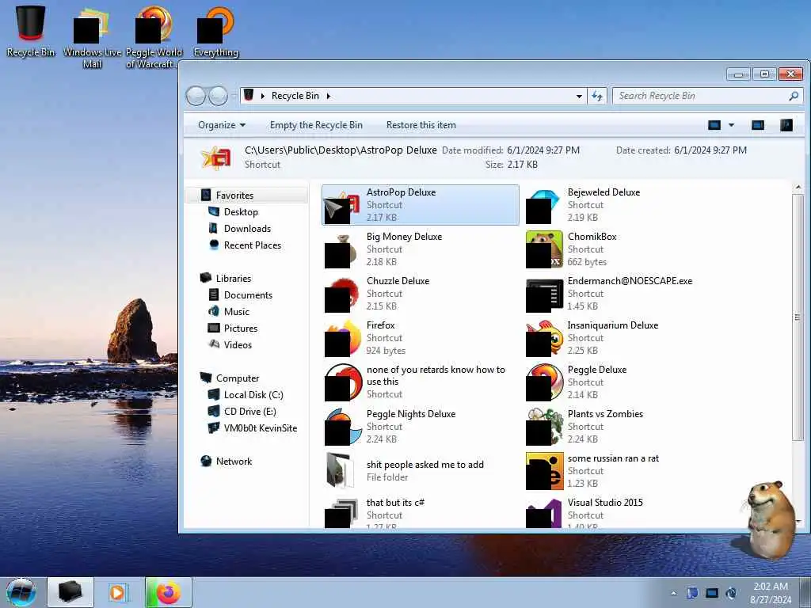Open the Recycle Bin desktop icon
The height and width of the screenshot is (608, 811).
[x=31, y=31]
